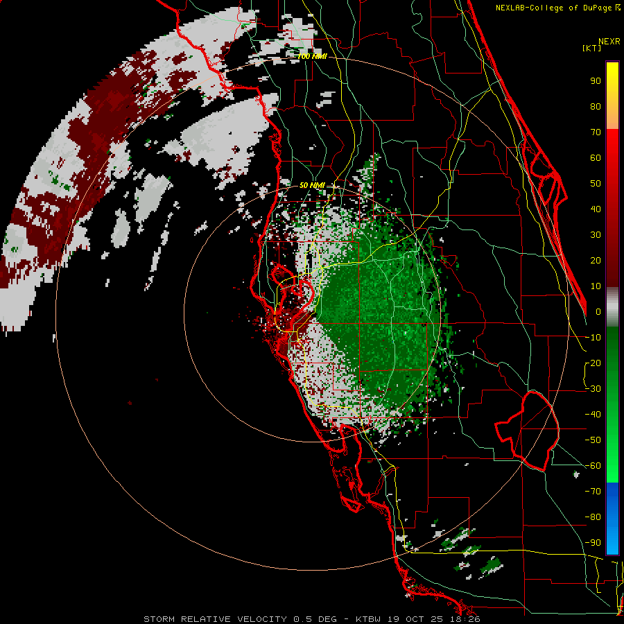Click the -30 value on the velocity scale
The height and width of the screenshot is (624, 624).
(593, 389)
